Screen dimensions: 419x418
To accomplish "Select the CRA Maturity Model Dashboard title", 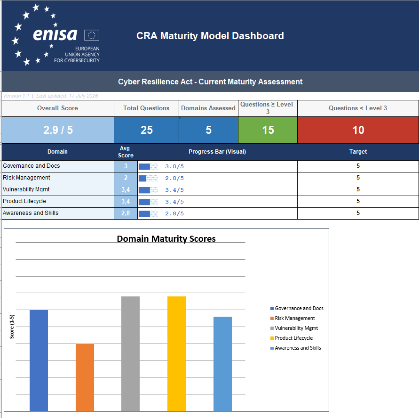I will coord(210,36).
